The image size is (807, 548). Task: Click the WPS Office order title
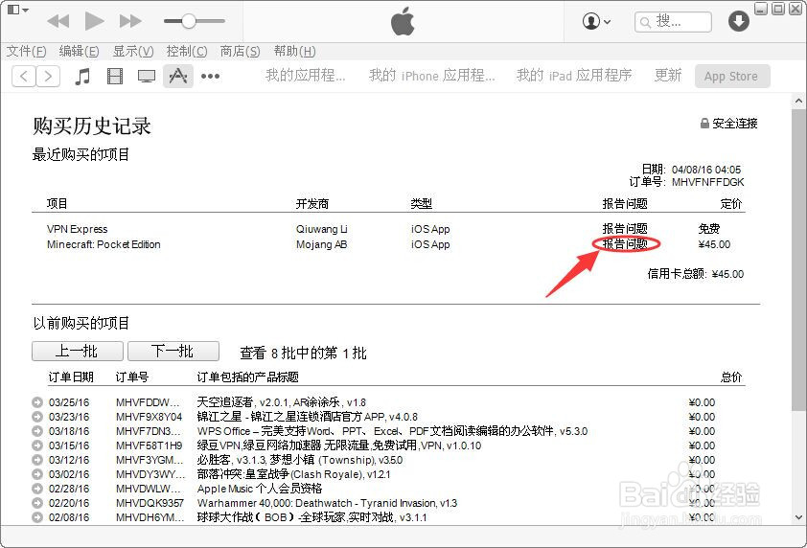tap(392, 431)
